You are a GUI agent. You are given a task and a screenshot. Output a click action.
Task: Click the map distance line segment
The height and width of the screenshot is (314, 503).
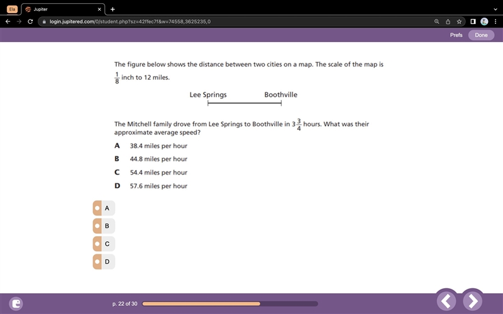pyautogui.click(x=245, y=103)
